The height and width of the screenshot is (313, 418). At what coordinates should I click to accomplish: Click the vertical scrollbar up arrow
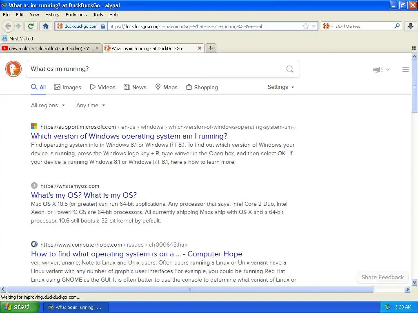pyautogui.click(x=414, y=56)
